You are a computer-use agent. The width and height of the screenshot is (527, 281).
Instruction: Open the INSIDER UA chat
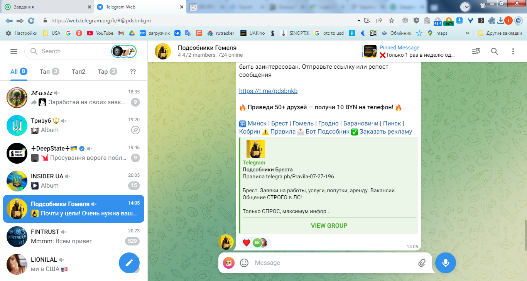click(74, 181)
